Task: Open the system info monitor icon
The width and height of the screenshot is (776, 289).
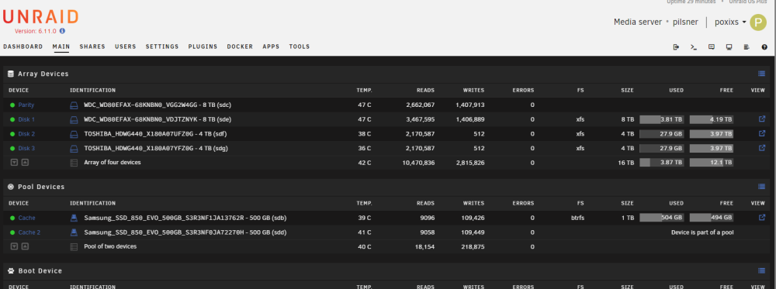Action: point(729,47)
